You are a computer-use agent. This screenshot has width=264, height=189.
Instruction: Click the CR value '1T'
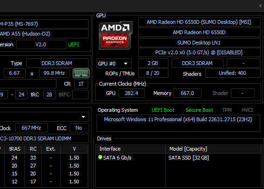pyautogui.click(x=81, y=84)
